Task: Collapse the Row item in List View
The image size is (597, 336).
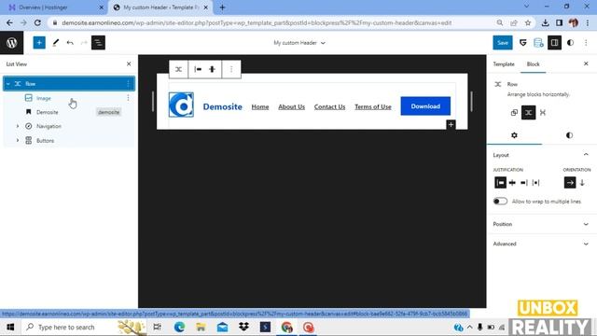Action: click(8, 84)
